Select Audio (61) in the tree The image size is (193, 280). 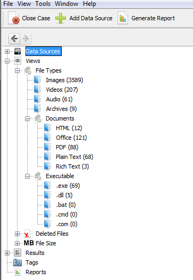click(59, 99)
